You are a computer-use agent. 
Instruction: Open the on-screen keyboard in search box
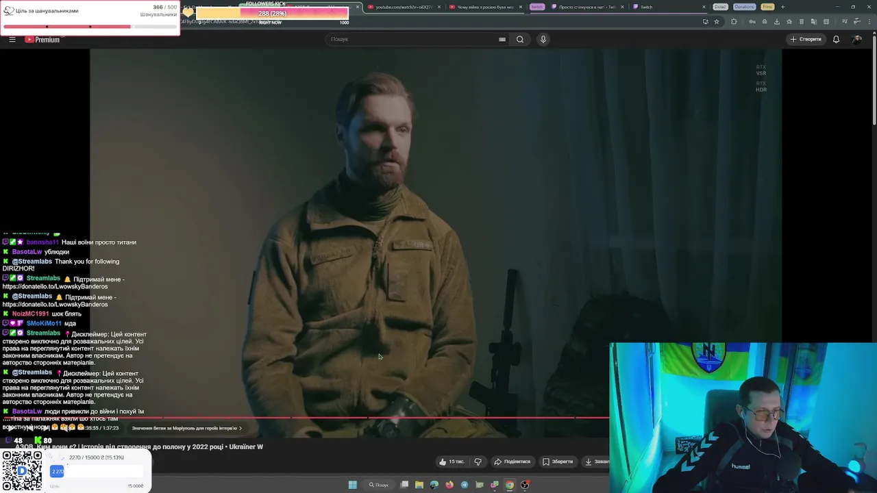[x=502, y=39]
